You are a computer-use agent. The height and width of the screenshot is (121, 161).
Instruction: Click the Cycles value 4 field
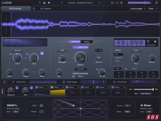[127, 106]
